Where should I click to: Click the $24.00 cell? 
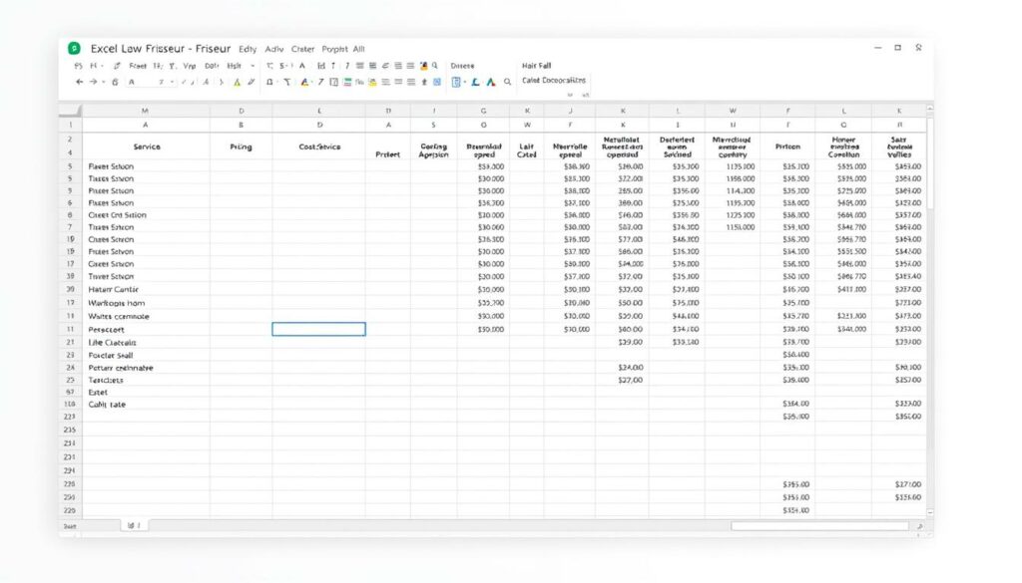pos(623,368)
